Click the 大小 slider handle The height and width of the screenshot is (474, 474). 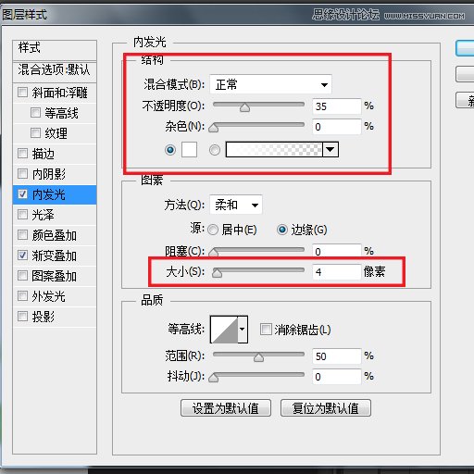tap(217, 273)
